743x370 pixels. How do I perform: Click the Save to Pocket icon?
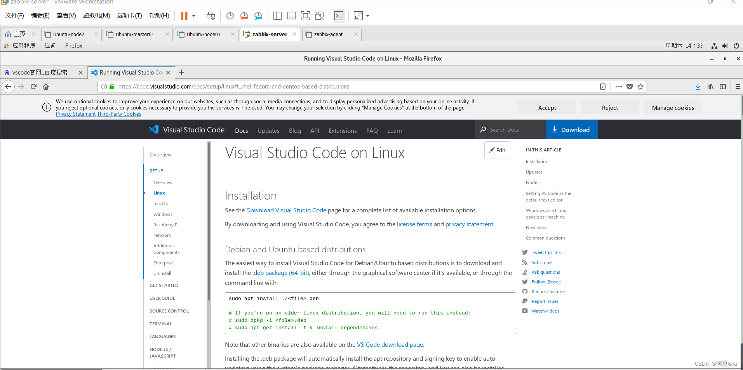[630, 87]
